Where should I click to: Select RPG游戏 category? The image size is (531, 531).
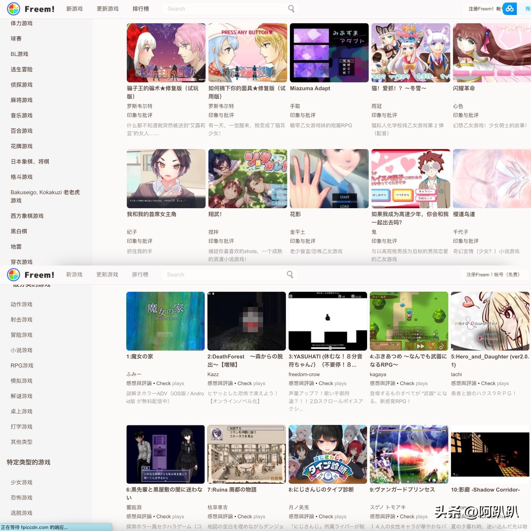[x=22, y=366]
